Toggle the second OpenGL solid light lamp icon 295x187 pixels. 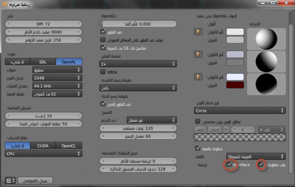tap(198, 54)
